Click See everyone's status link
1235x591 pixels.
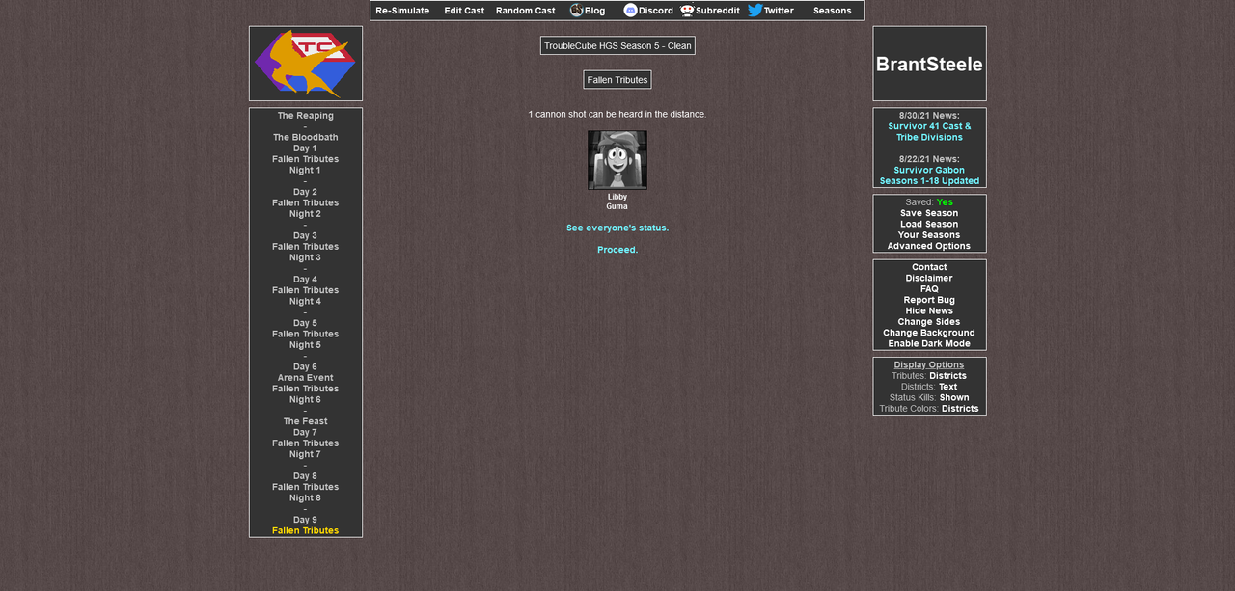click(x=617, y=228)
